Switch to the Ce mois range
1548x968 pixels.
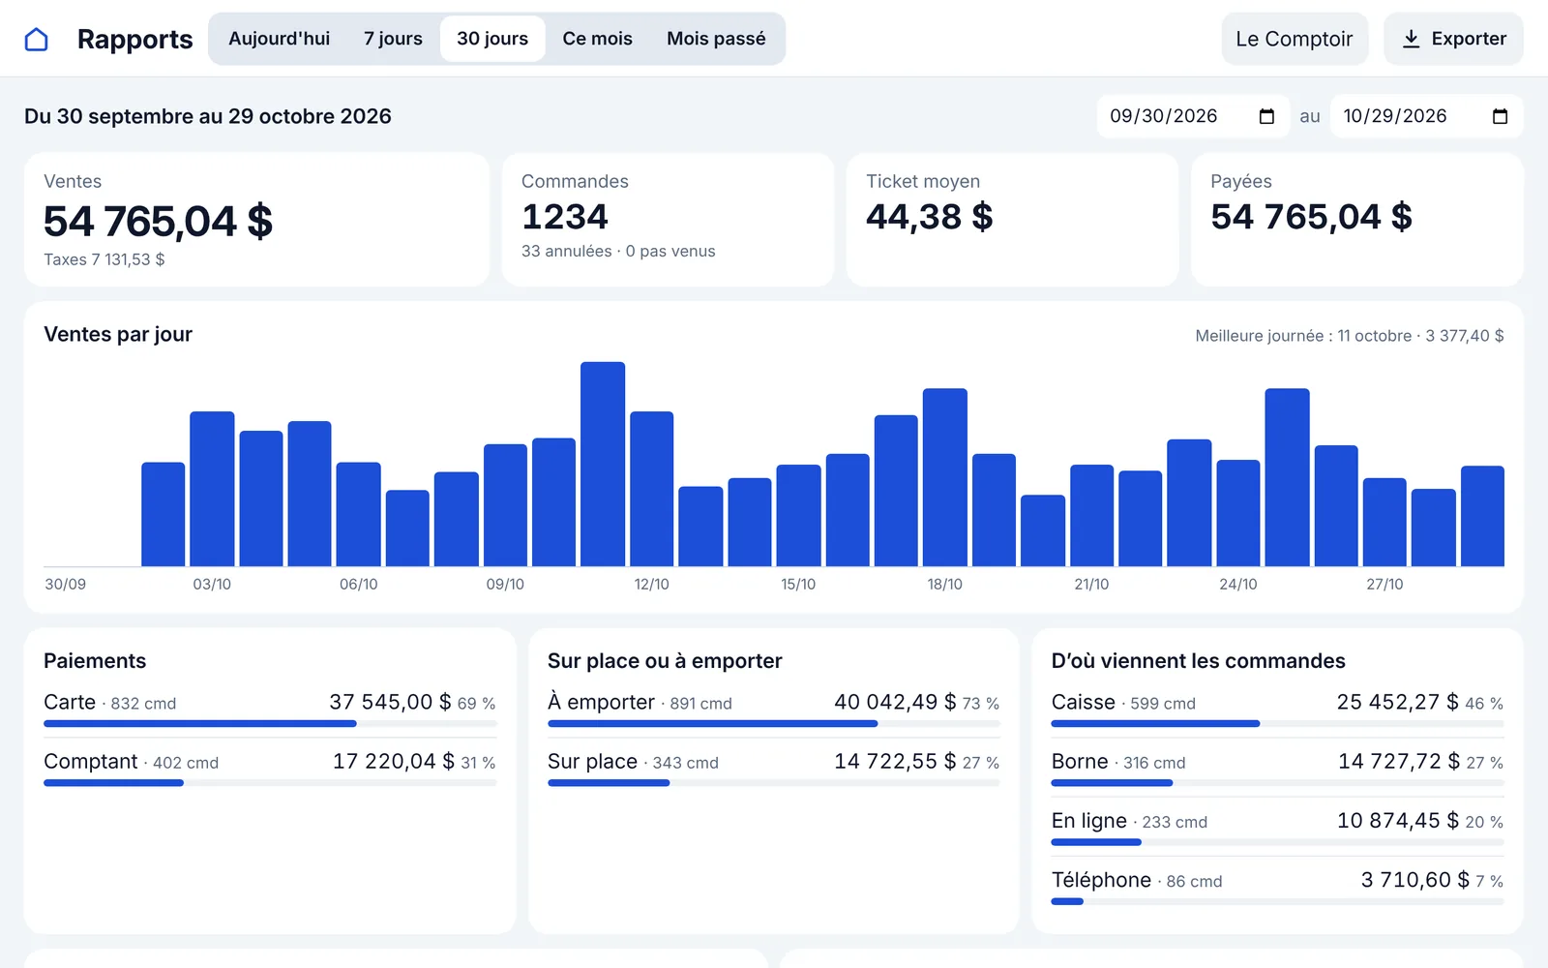tap(597, 39)
